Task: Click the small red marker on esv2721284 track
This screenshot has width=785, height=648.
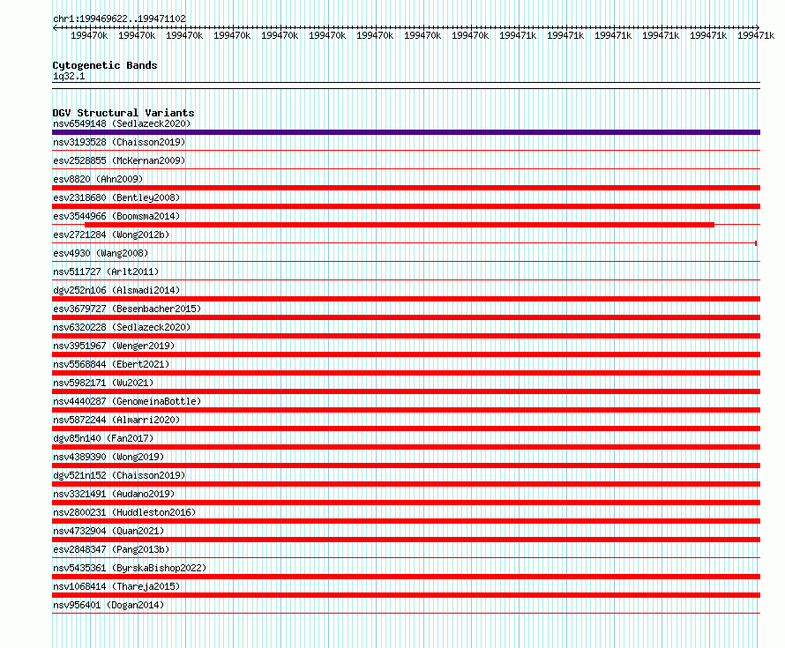Action: pos(756,243)
